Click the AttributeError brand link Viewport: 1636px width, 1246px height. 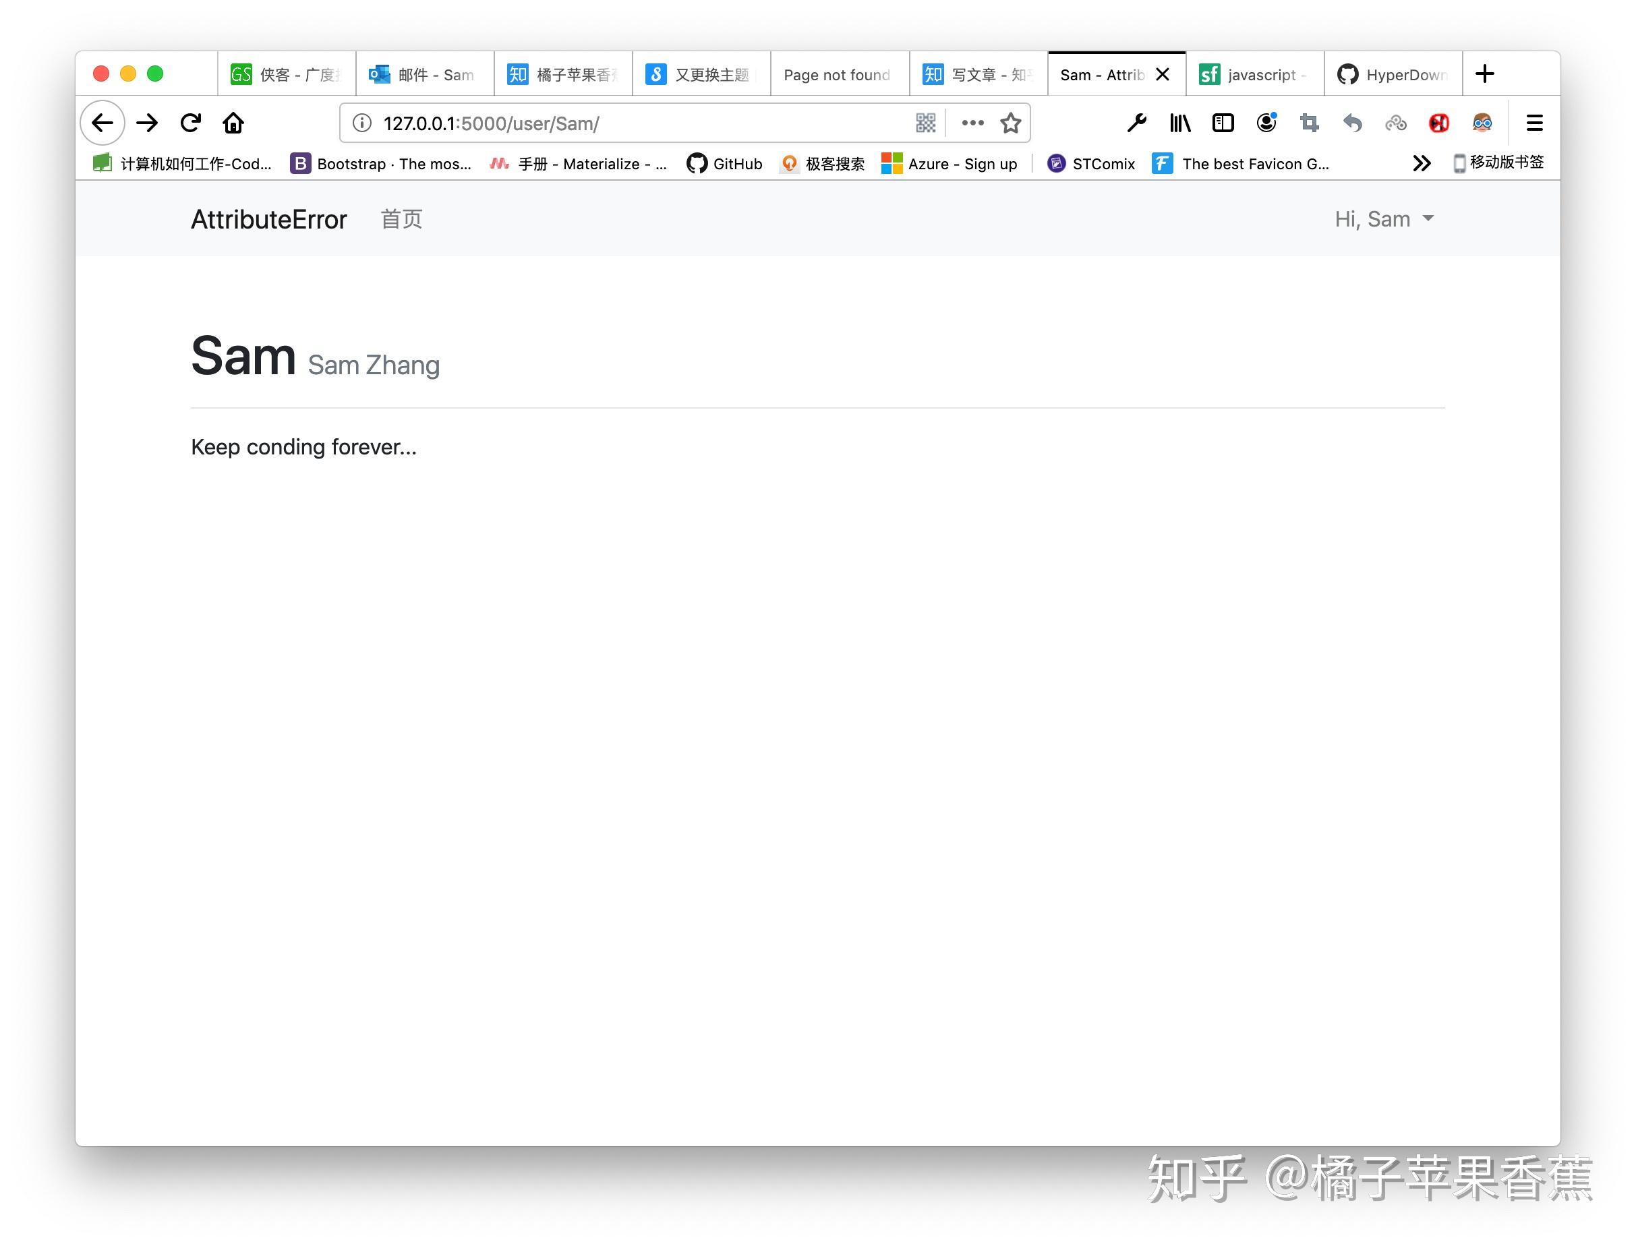pyautogui.click(x=268, y=220)
